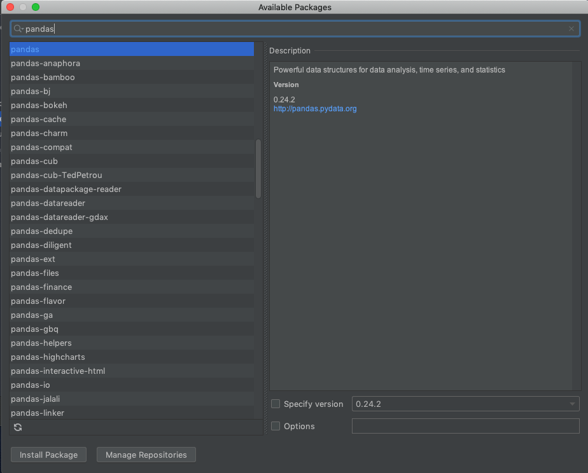The image size is (588, 473).
Task: Click the Description scrollbar track on the right
Action: 576,226
